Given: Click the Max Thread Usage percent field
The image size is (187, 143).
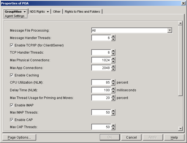Looking at the screenshot, I should pyautogui.click(x=101, y=98).
